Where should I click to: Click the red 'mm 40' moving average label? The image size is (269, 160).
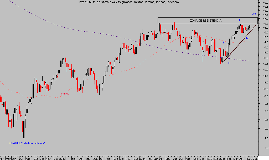(65, 94)
